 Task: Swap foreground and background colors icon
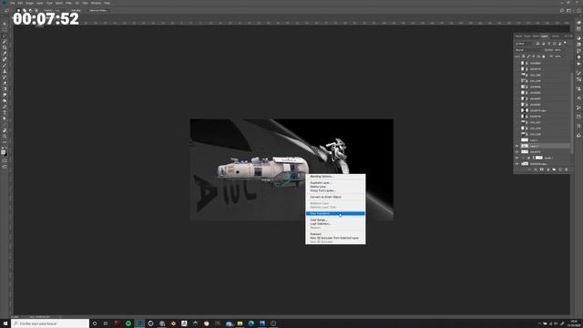pos(6,149)
